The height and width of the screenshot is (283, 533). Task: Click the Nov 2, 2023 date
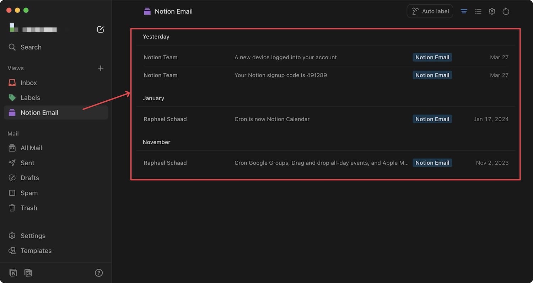(492, 163)
